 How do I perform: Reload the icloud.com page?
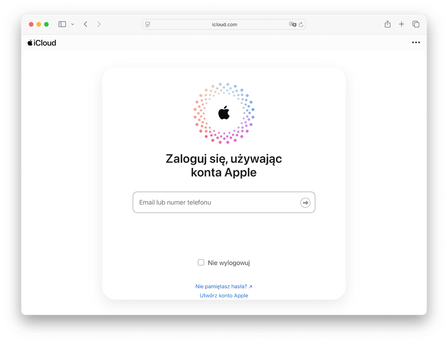(x=301, y=24)
